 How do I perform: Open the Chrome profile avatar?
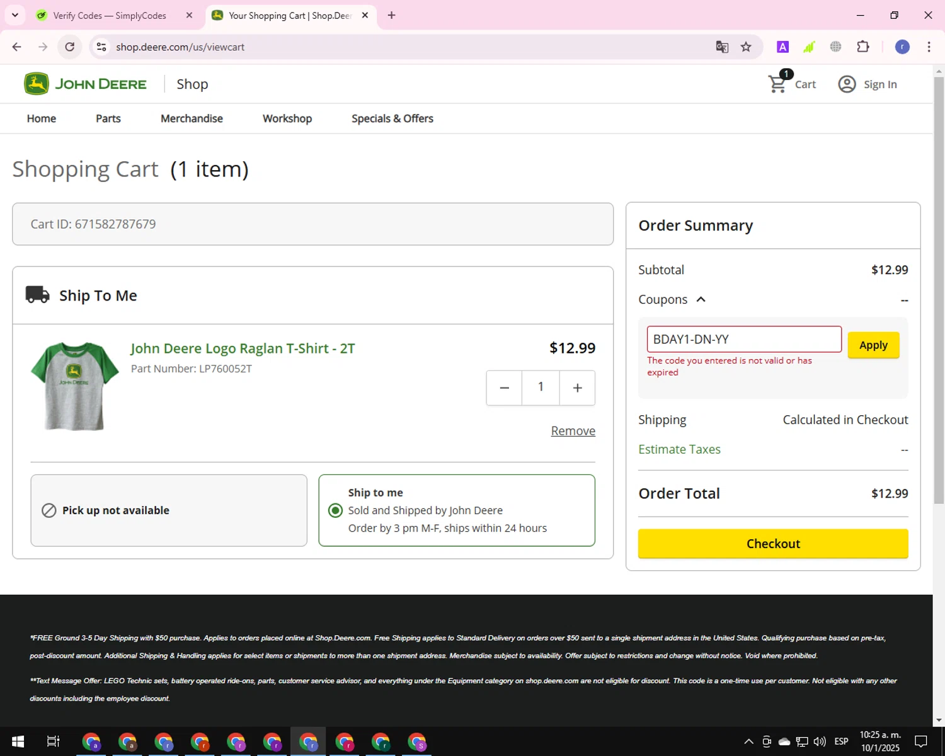[x=902, y=47]
